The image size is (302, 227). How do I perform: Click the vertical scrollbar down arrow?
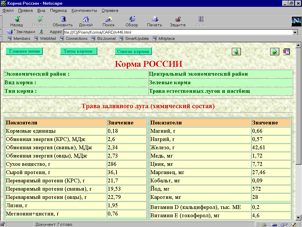pyautogui.click(x=298, y=217)
